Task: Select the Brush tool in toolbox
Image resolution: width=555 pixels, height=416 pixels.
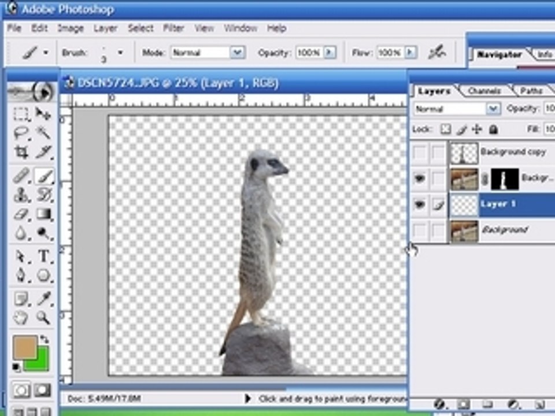Action: [x=44, y=176]
